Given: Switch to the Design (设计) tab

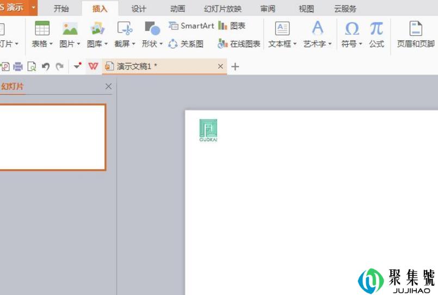Looking at the screenshot, I should click(x=139, y=9).
